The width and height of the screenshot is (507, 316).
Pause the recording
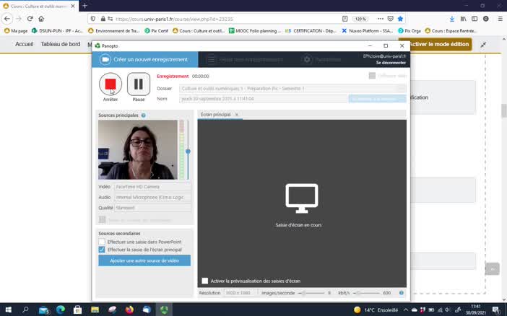point(139,84)
